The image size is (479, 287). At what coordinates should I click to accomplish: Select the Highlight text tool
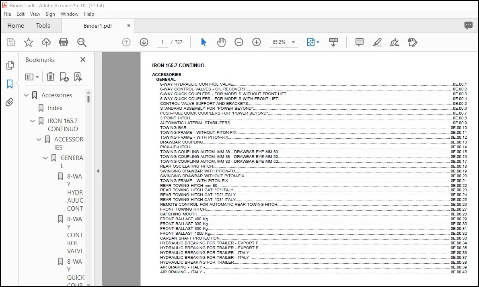pos(377,42)
